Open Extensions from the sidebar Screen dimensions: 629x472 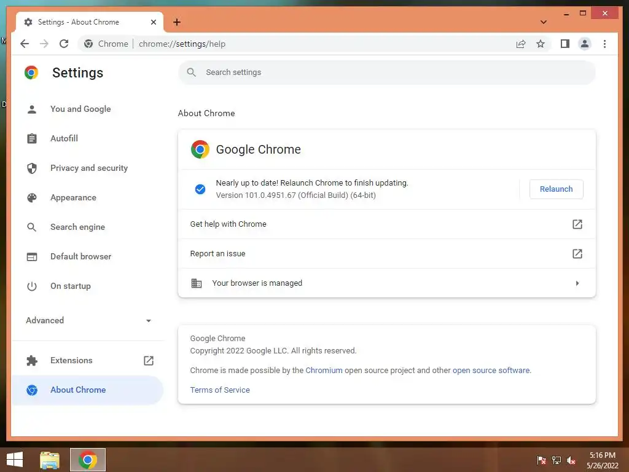[x=87, y=360]
